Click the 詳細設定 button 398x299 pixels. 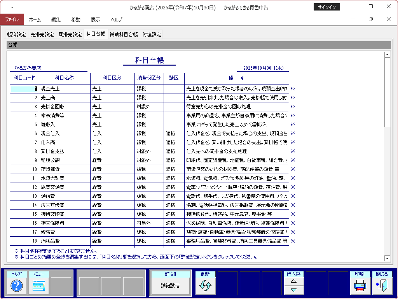coord(170,286)
